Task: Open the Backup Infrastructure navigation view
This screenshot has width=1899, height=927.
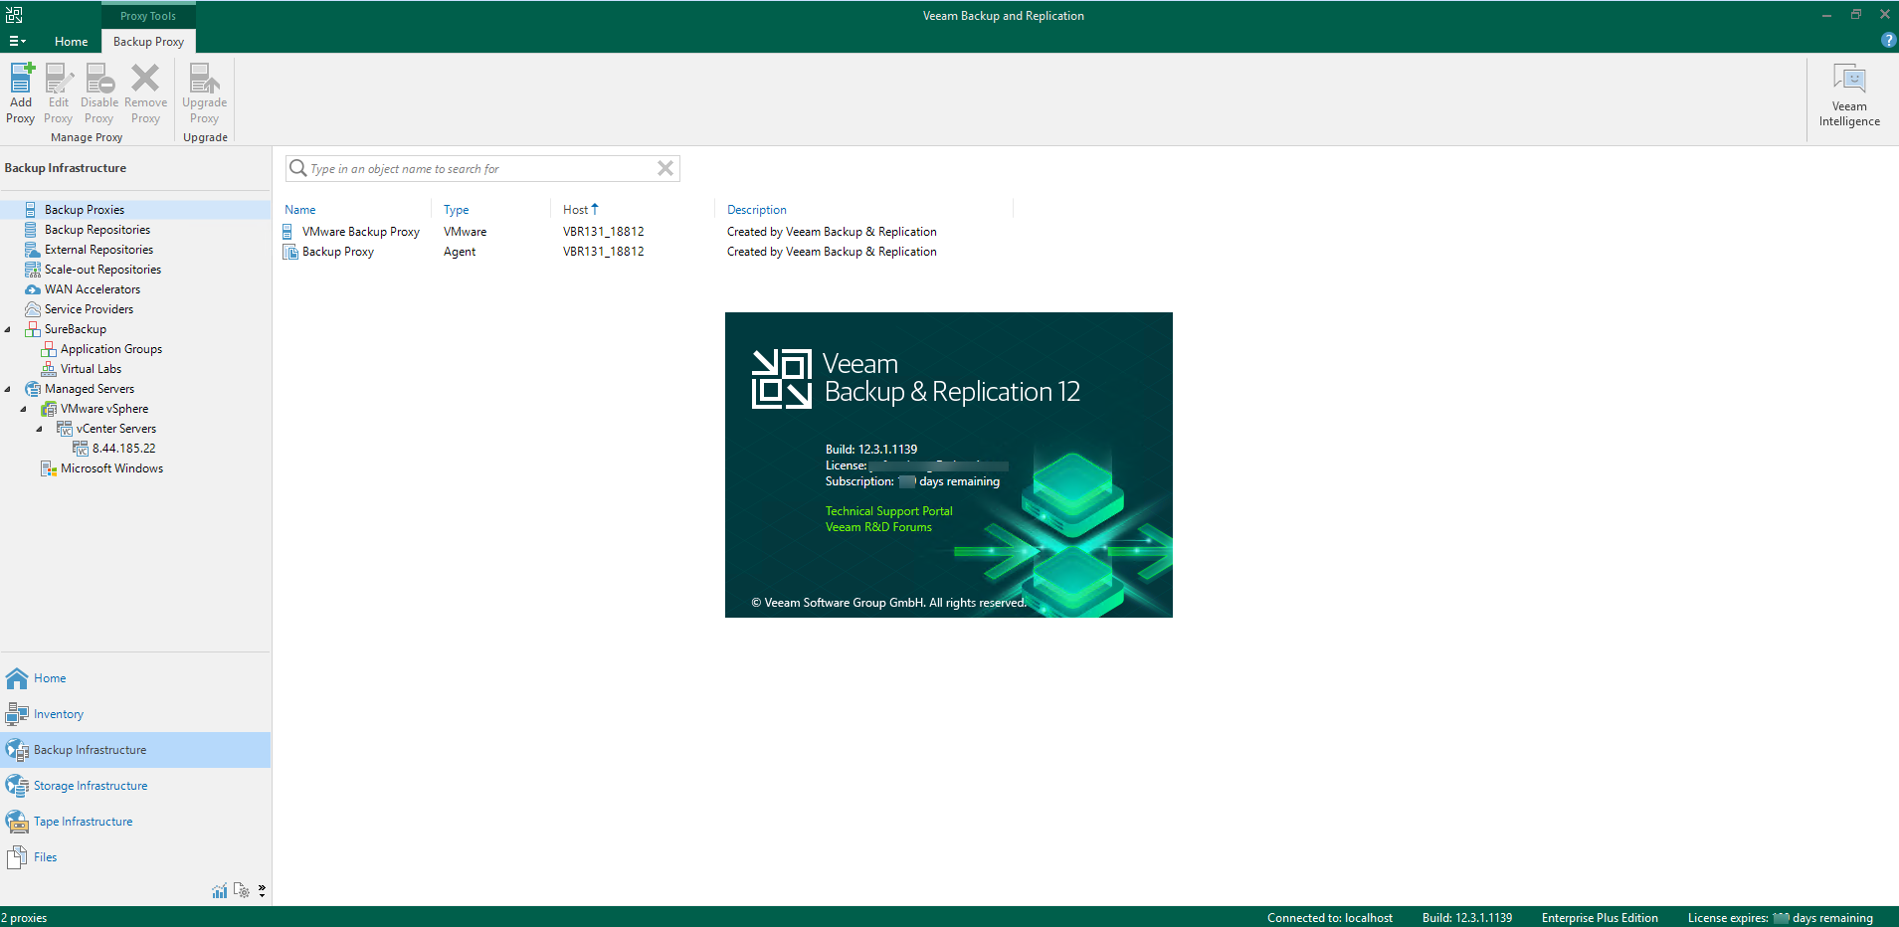Action: (x=135, y=750)
